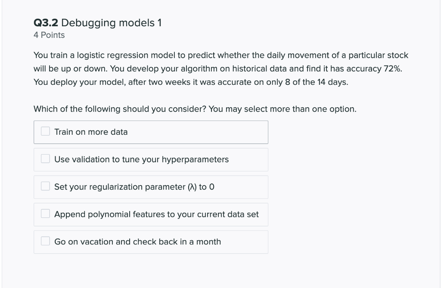Click "Which of the following should you consider" prompt

point(120,109)
